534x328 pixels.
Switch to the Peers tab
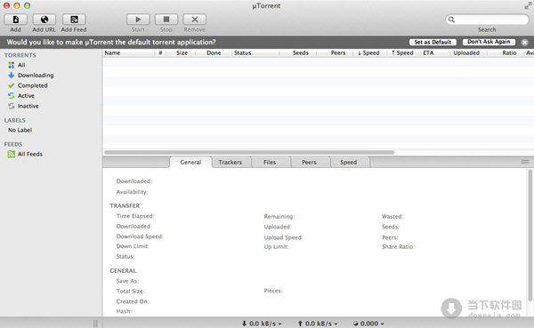point(309,163)
